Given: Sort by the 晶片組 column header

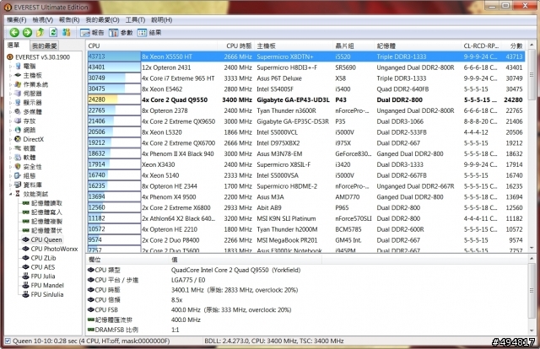Looking at the screenshot, I should pos(354,46).
